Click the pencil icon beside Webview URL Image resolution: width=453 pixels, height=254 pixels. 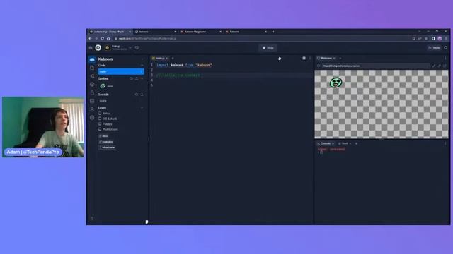coord(434,66)
